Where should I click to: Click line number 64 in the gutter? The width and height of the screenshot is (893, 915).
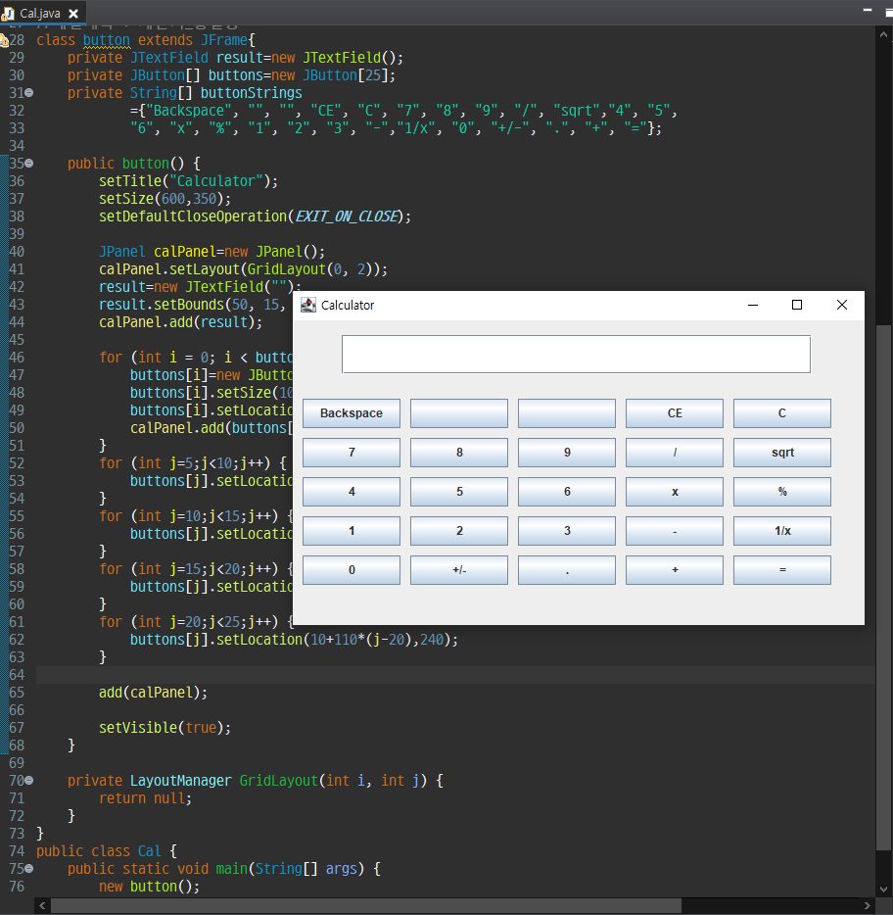17,675
